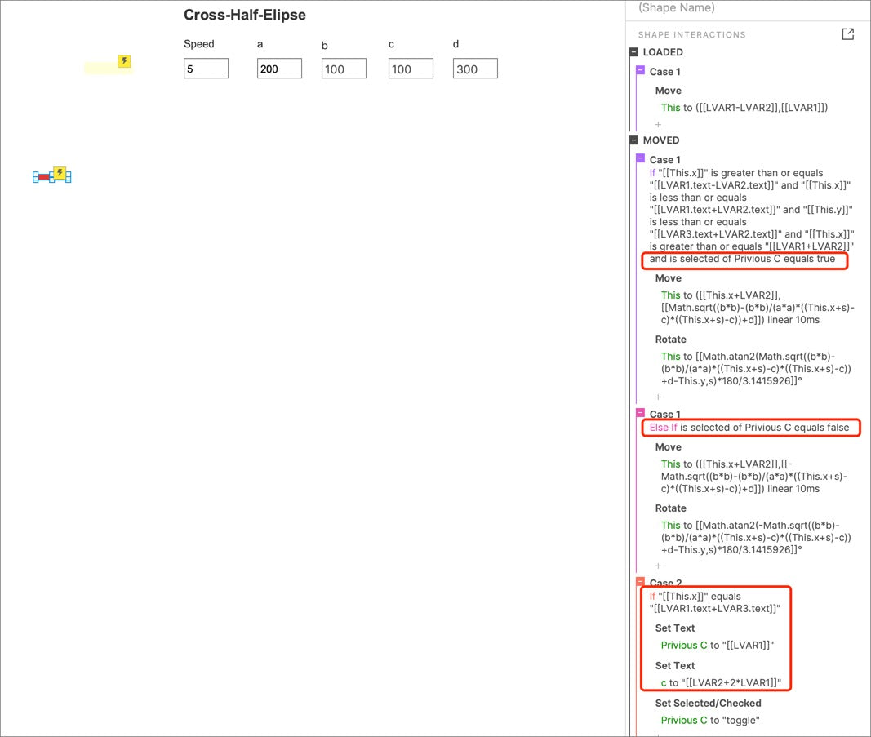Collapse the MOVED event section
Viewport: 871px width, 737px height.
[634, 140]
